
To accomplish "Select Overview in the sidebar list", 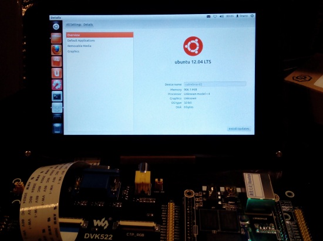I will click(x=100, y=35).
